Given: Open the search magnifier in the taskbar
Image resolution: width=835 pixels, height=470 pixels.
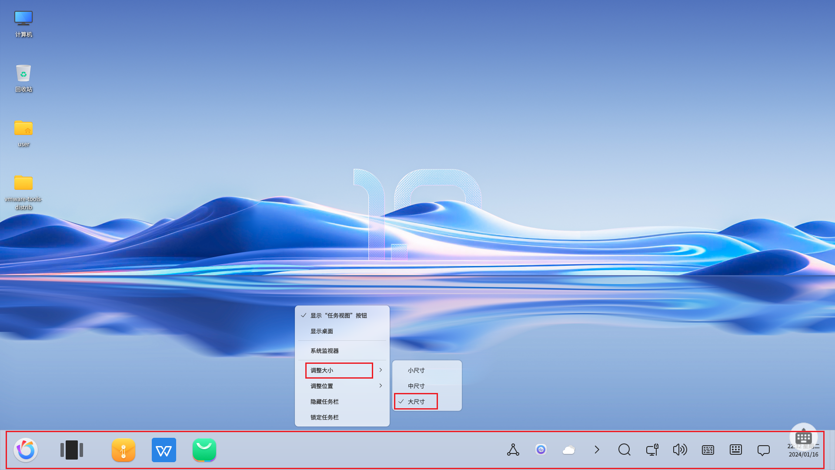Looking at the screenshot, I should click(x=625, y=450).
